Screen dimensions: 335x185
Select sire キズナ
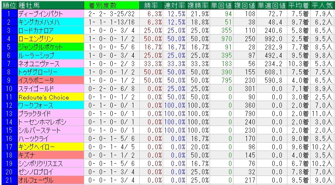click(x=51, y=155)
